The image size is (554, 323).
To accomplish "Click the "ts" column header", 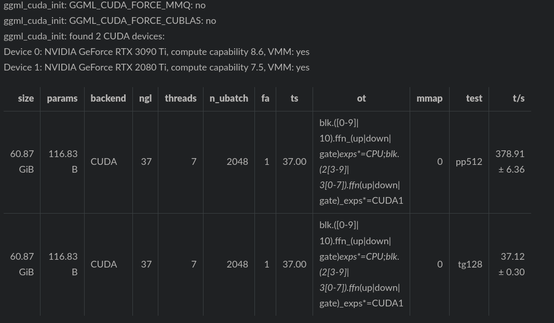I will 294,98.
